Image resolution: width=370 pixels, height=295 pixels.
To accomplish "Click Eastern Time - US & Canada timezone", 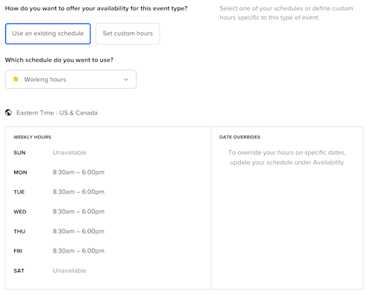I will tap(57, 112).
